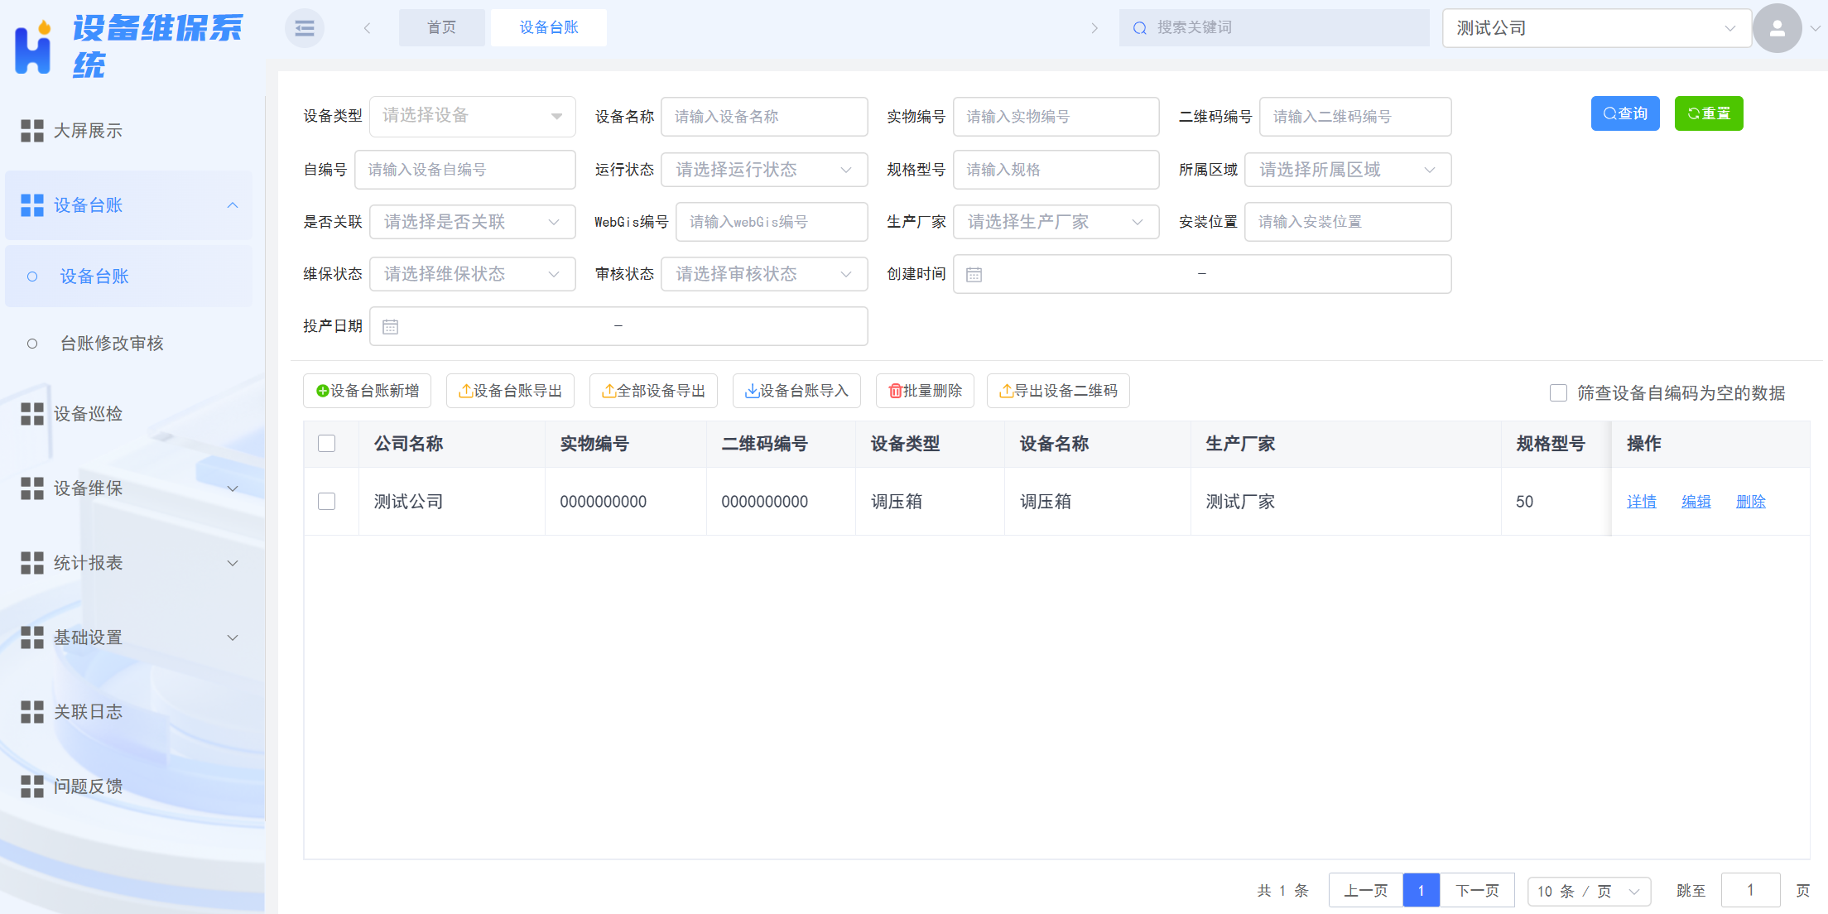Screen dimensions: 1828x914
Task: Select the 测试公司 row checkbox
Action: coord(327,501)
